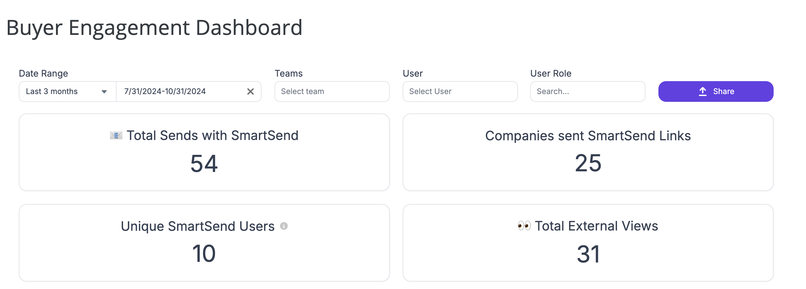The width and height of the screenshot is (806, 289).
Task: Clear the date range with X icon
Action: pyautogui.click(x=250, y=91)
